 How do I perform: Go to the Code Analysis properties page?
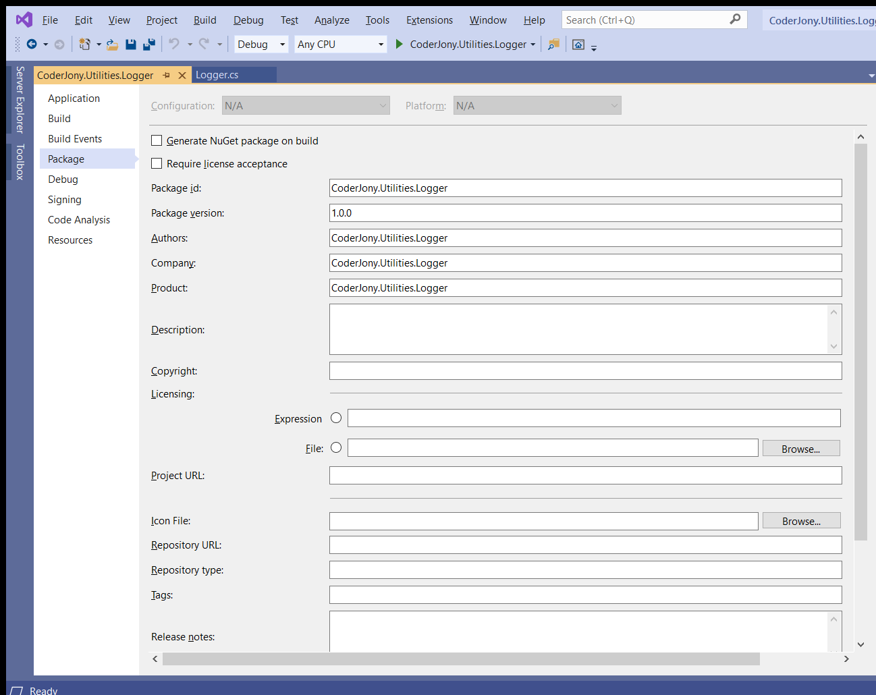pos(79,220)
